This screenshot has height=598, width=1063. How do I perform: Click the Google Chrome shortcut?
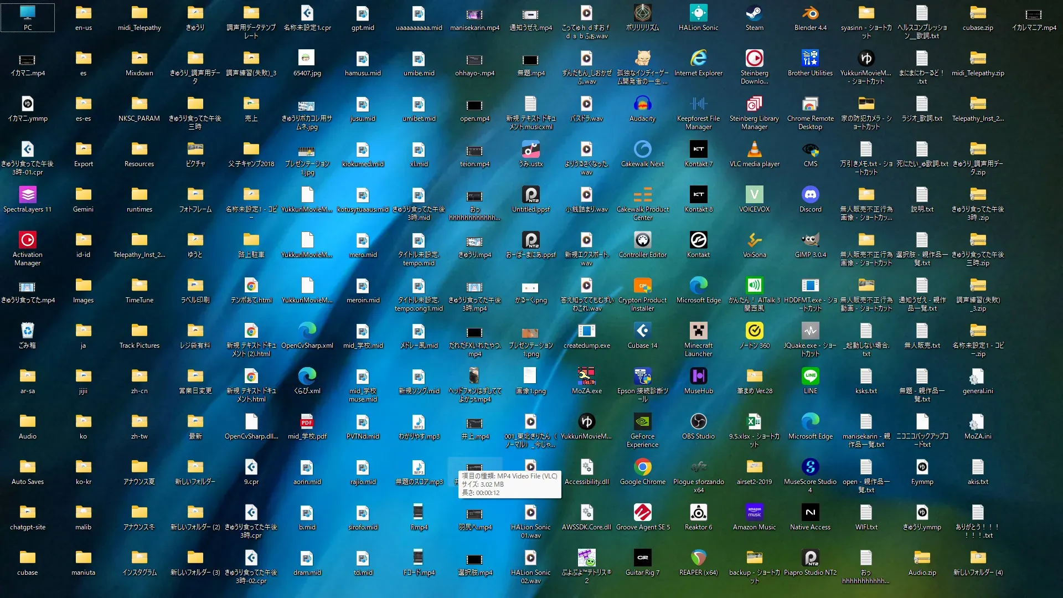pyautogui.click(x=642, y=467)
